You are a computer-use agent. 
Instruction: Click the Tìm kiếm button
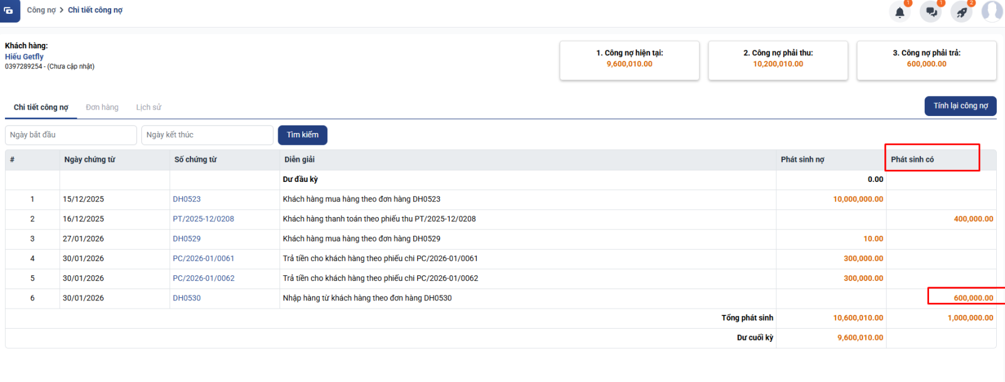tap(302, 135)
